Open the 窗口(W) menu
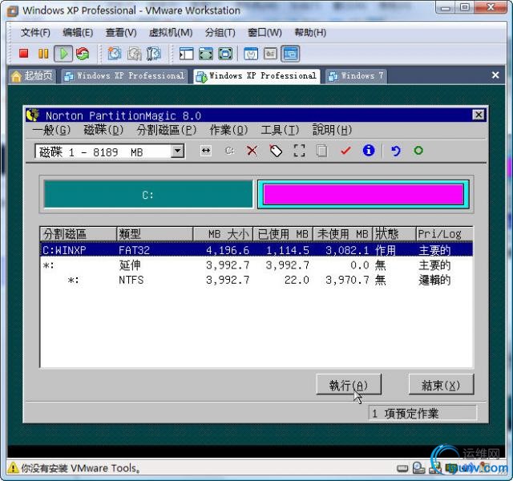The width and height of the screenshot is (513, 481). 265,32
